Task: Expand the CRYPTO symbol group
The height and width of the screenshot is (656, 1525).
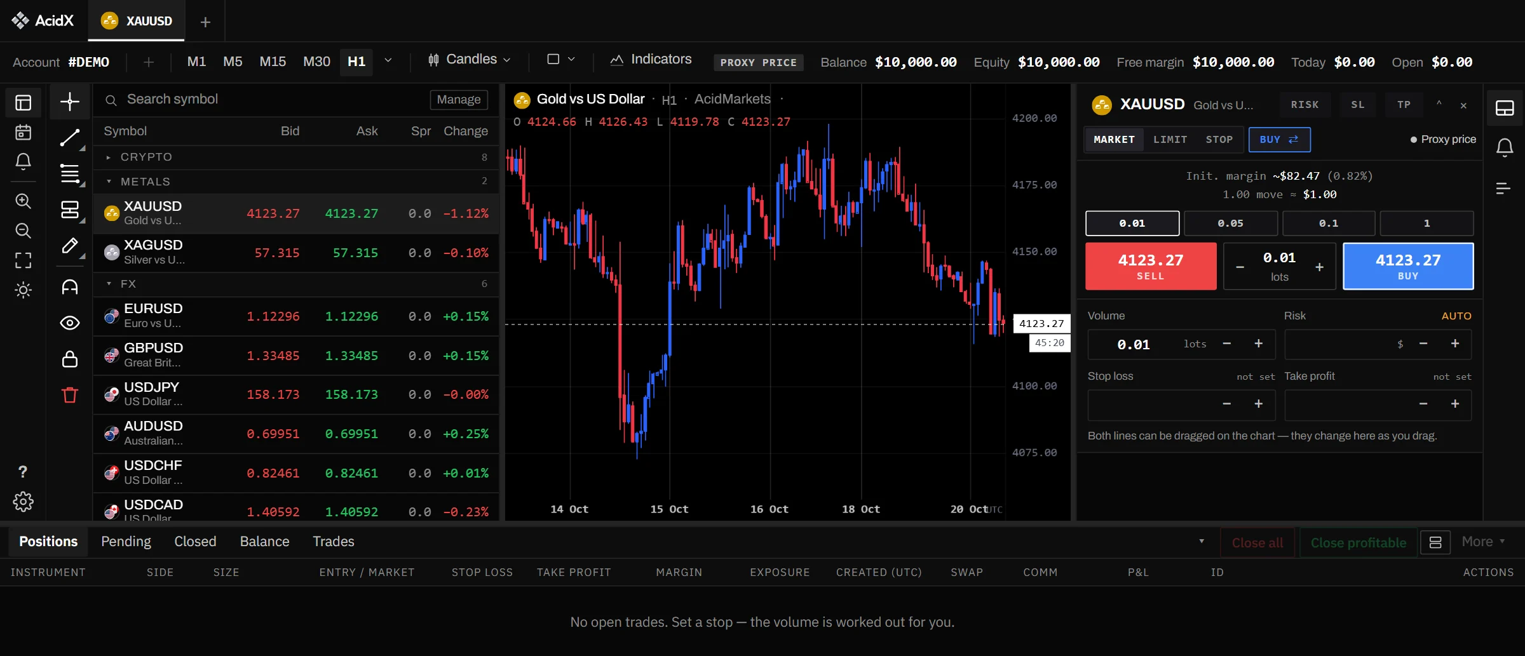Action: click(x=297, y=157)
